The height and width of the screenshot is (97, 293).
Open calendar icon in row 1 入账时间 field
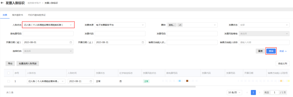pyautogui.click(x=91, y=81)
